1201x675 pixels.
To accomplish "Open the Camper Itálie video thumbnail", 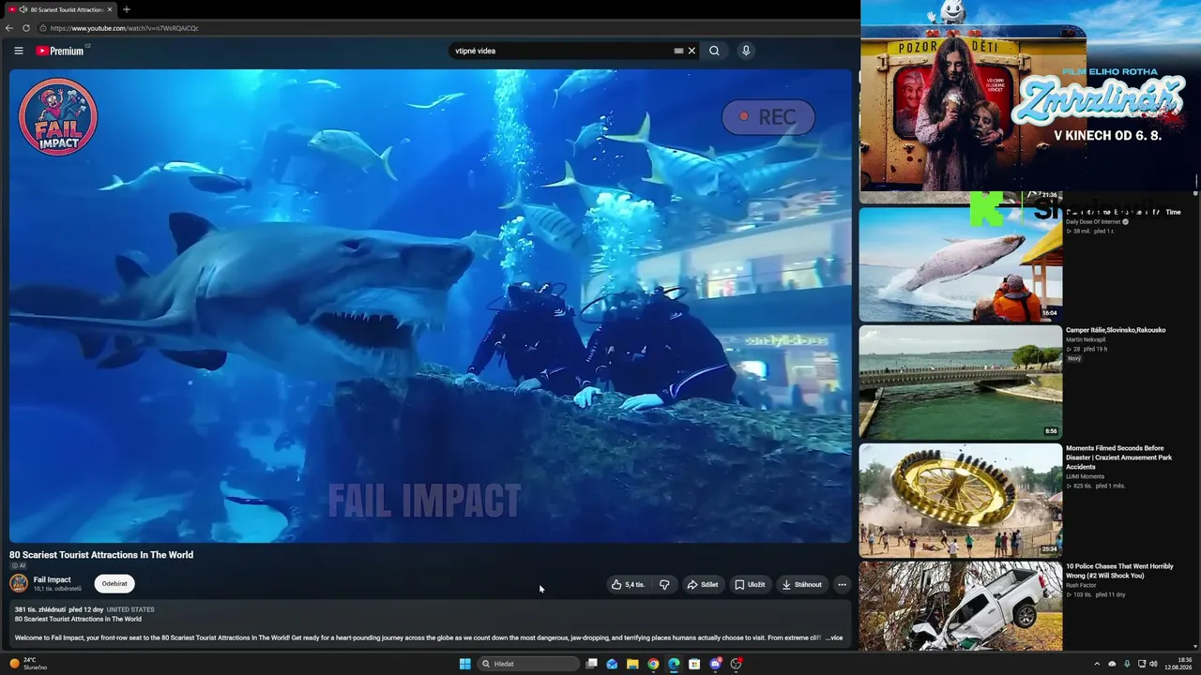I will [x=961, y=382].
